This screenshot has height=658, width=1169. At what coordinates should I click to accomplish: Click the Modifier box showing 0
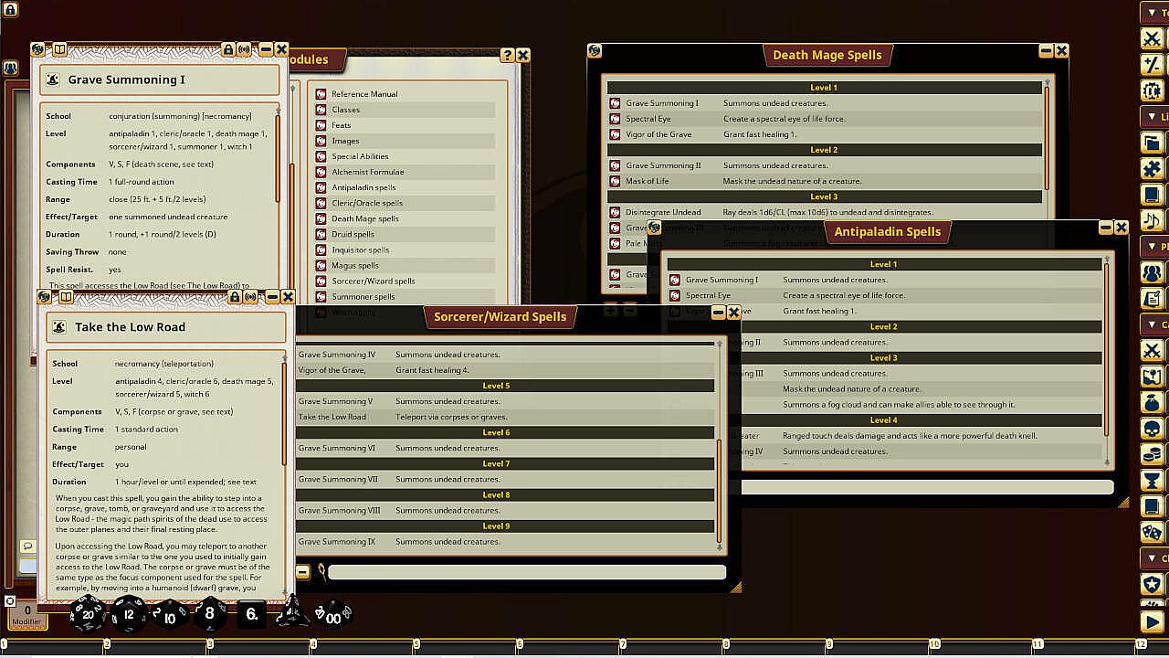tap(27, 615)
